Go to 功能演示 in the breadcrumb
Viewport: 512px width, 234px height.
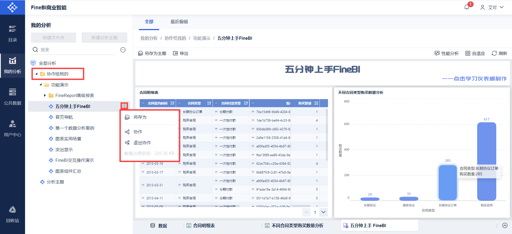pyautogui.click(x=202, y=38)
